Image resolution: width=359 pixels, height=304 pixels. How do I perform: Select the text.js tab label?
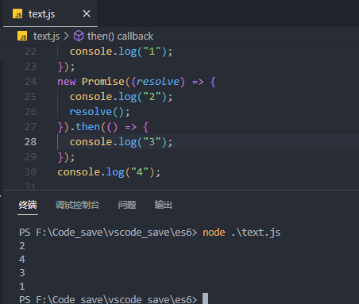[41, 14]
